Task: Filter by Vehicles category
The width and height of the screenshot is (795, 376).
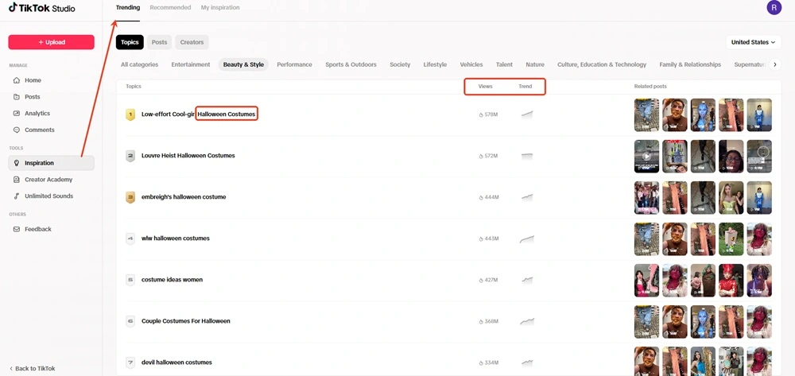Action: [471, 64]
